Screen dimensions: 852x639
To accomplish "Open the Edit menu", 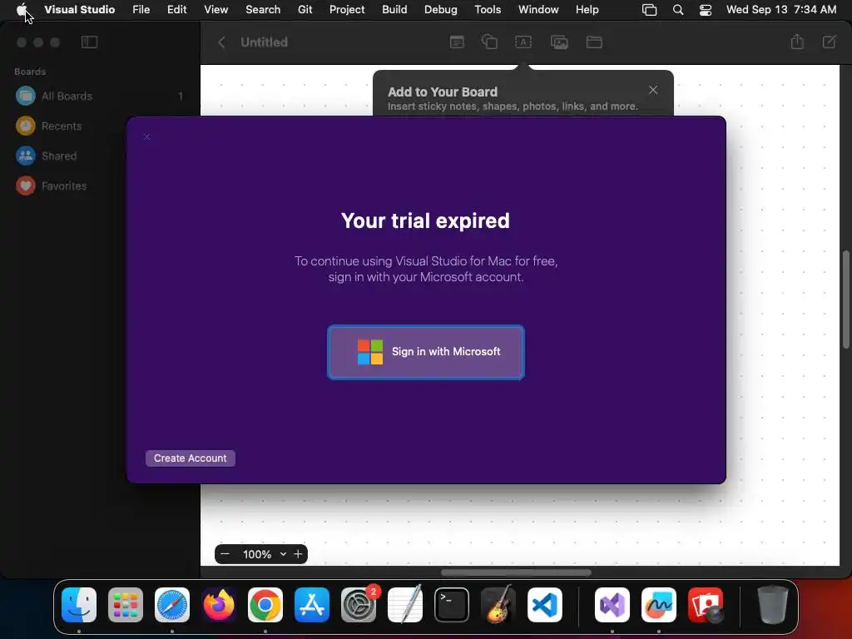I will [x=176, y=10].
